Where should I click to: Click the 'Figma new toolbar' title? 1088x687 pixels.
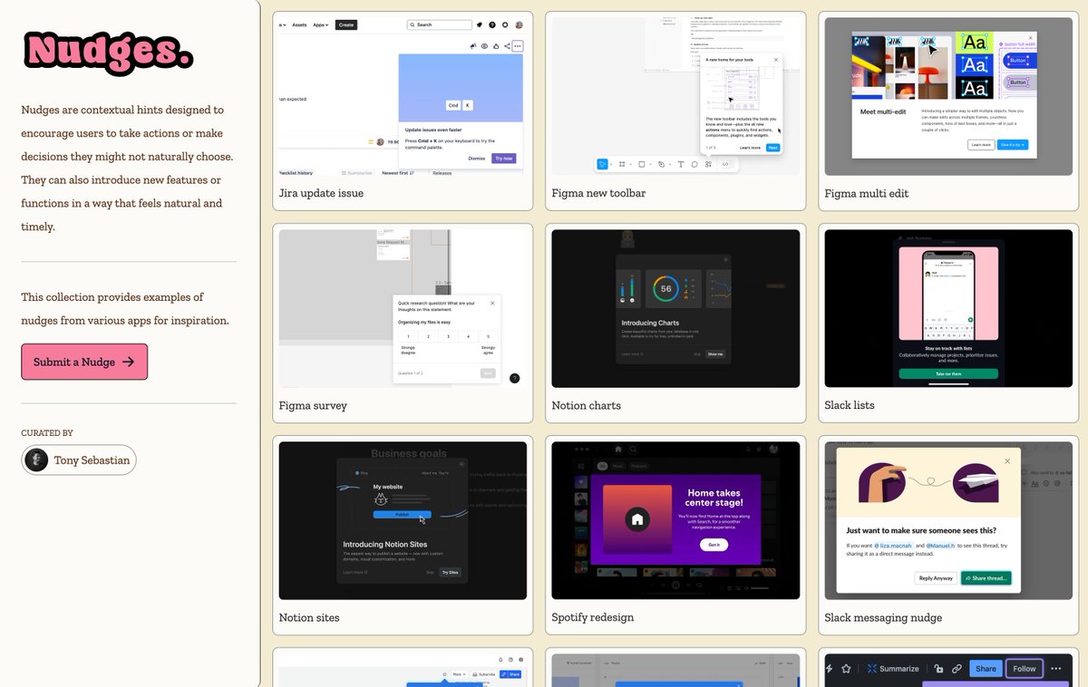click(598, 193)
